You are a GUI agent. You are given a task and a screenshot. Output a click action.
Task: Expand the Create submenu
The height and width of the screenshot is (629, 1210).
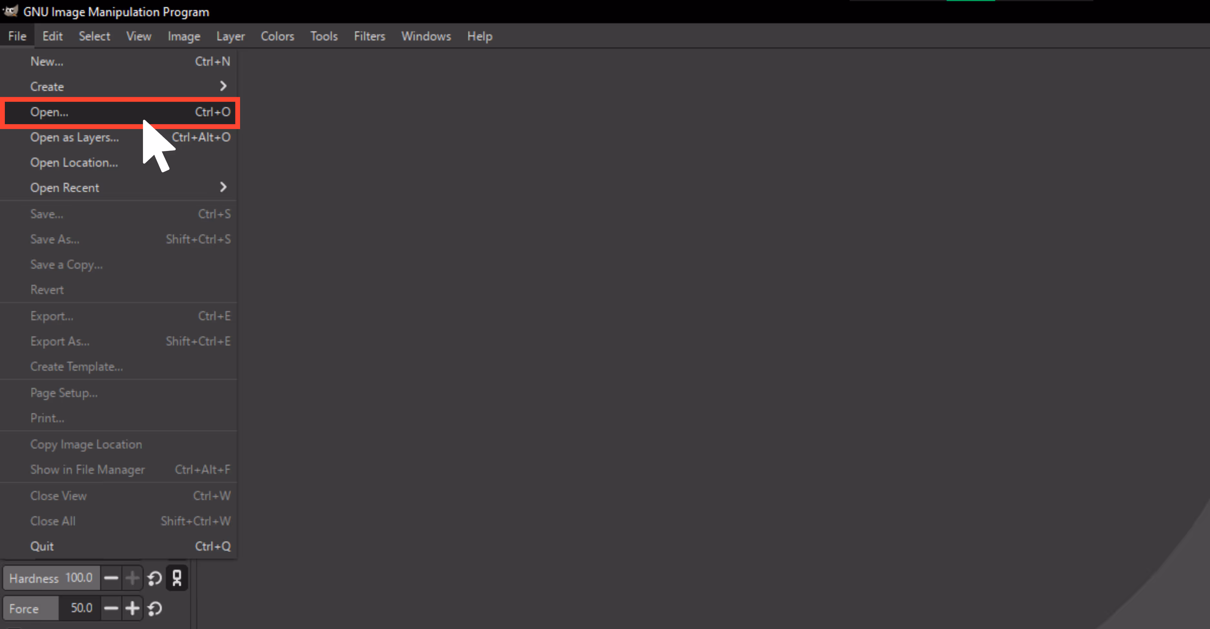click(118, 86)
